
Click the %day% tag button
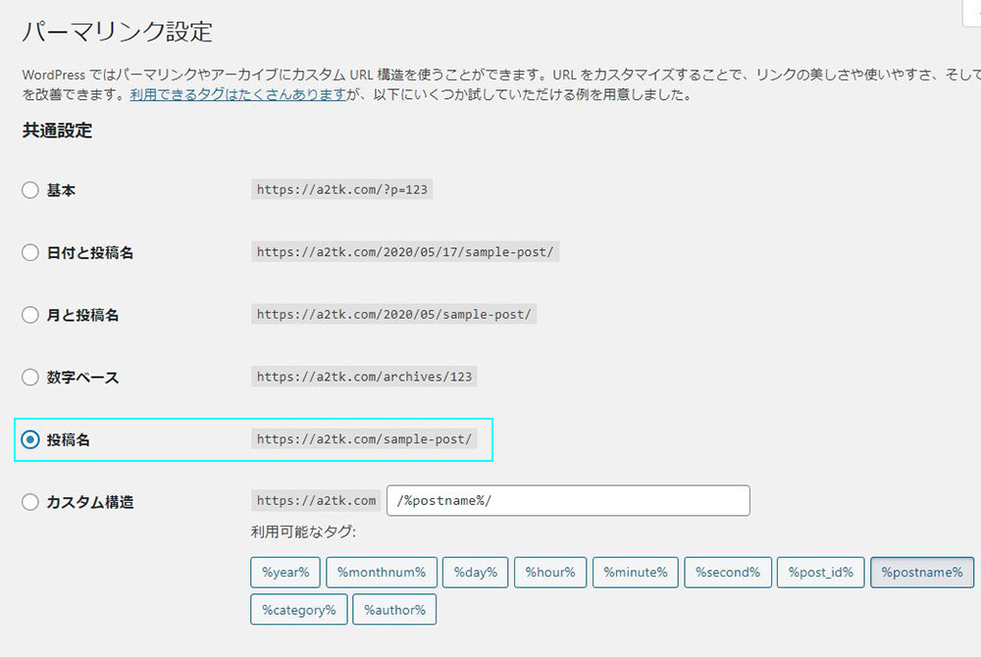(476, 573)
